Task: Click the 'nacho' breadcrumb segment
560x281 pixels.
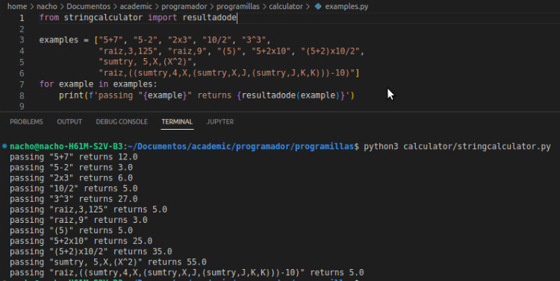Action: click(x=47, y=6)
